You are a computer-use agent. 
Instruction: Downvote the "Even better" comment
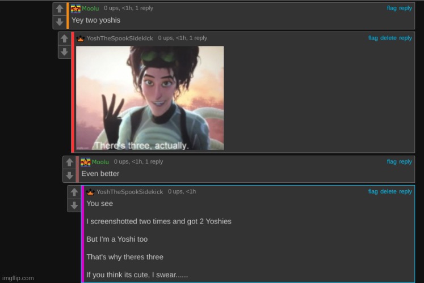69,175
